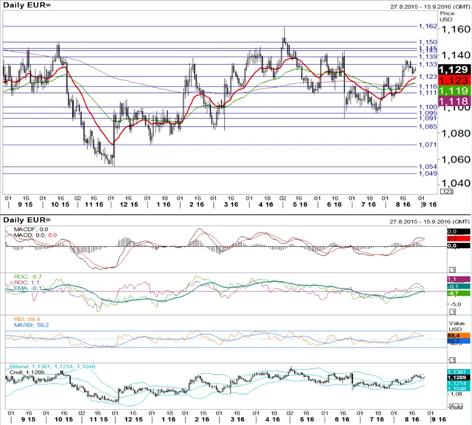Select the orange 59,4 RSI value tag
472x425 pixels.
pyautogui.click(x=457, y=334)
